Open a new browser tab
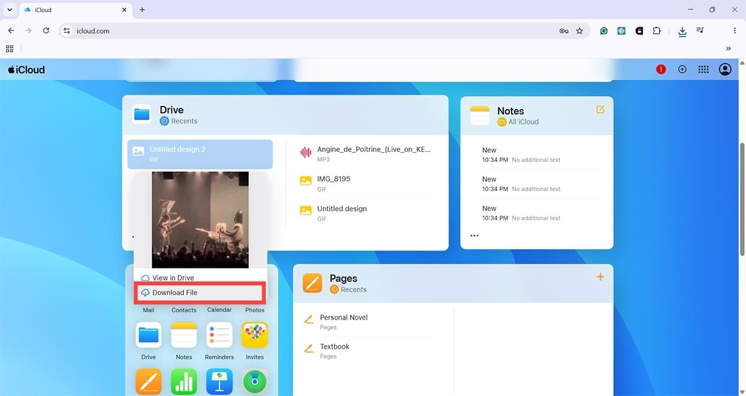Screen dimensions: 746x396 pos(142,10)
